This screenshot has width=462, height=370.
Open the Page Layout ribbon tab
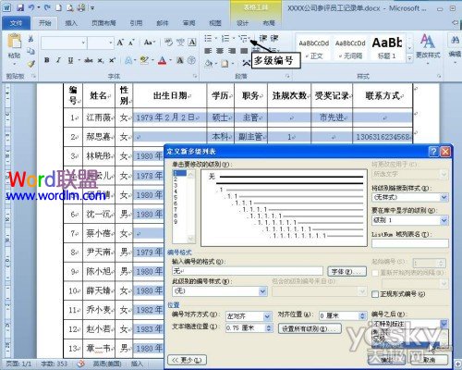tap(103, 23)
